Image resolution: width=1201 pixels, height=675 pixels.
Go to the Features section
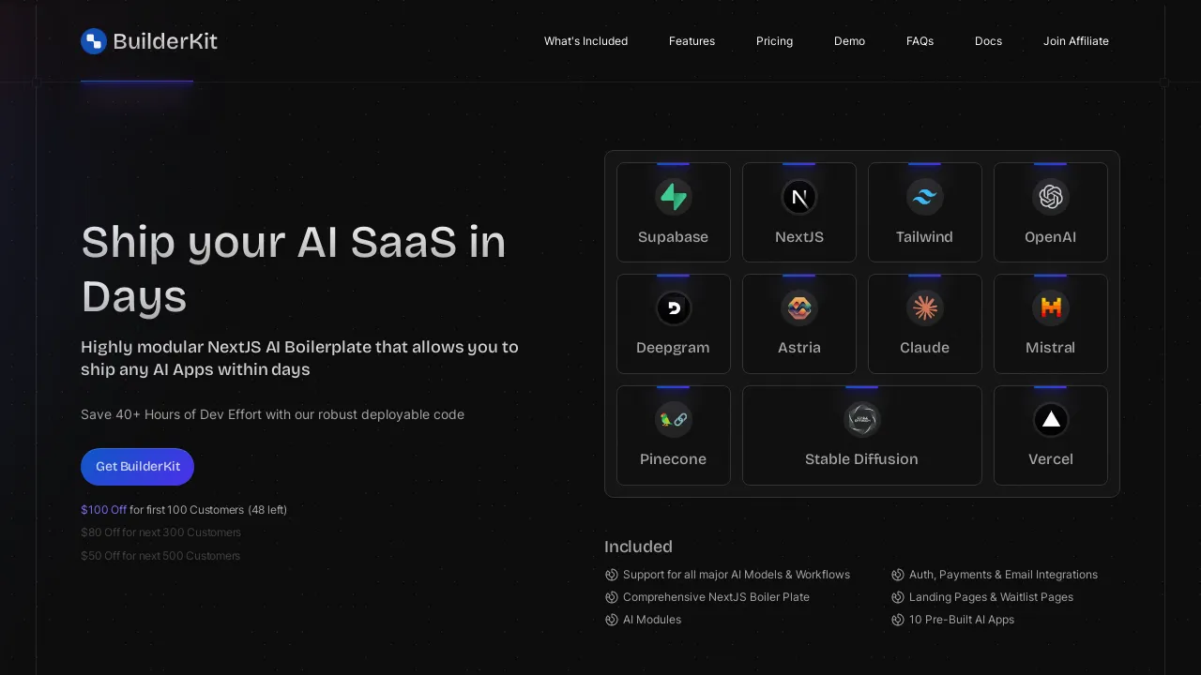692,41
